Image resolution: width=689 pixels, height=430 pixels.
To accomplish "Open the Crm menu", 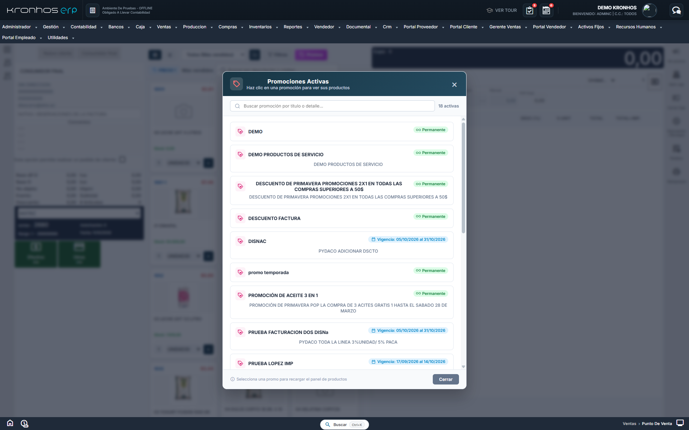I will [390, 27].
